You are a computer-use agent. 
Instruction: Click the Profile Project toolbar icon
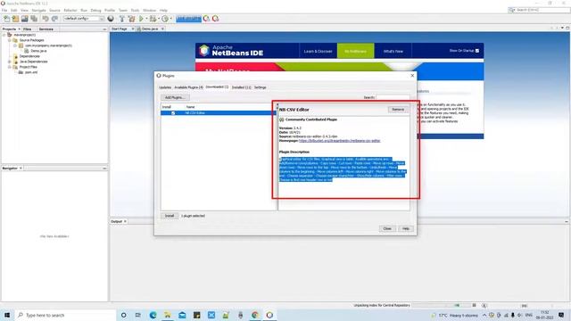pos(165,19)
